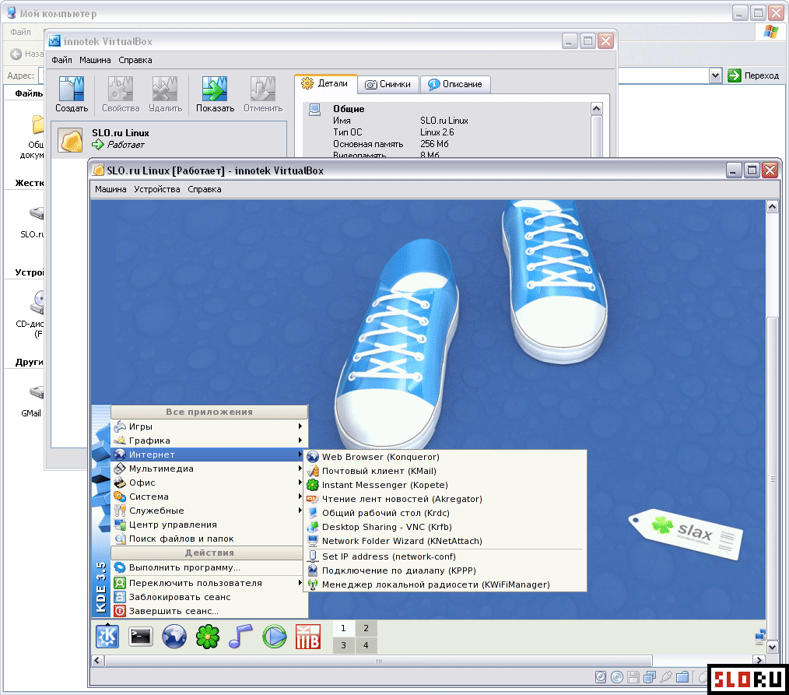Switch to virtual desktop 2 in pager
This screenshot has height=695, width=789.
[x=366, y=628]
